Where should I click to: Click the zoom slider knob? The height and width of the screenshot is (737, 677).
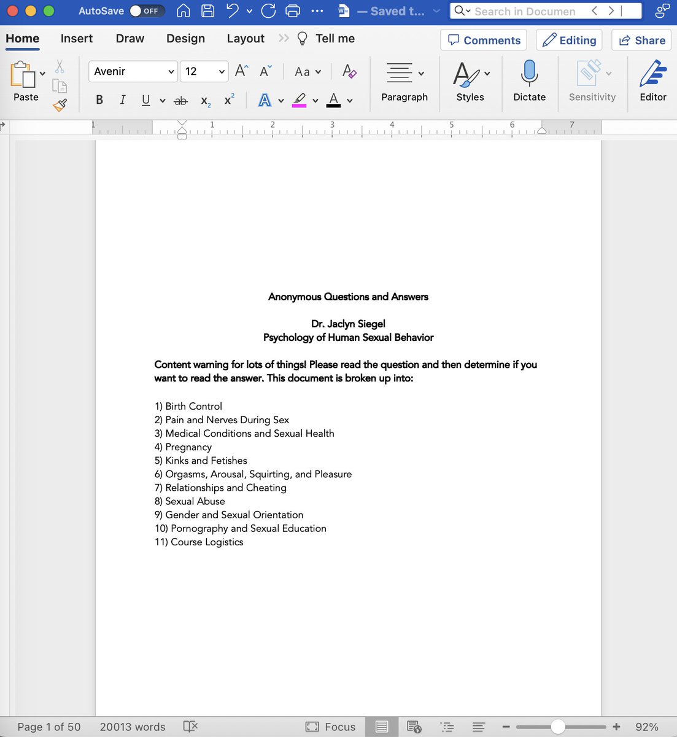pyautogui.click(x=557, y=727)
